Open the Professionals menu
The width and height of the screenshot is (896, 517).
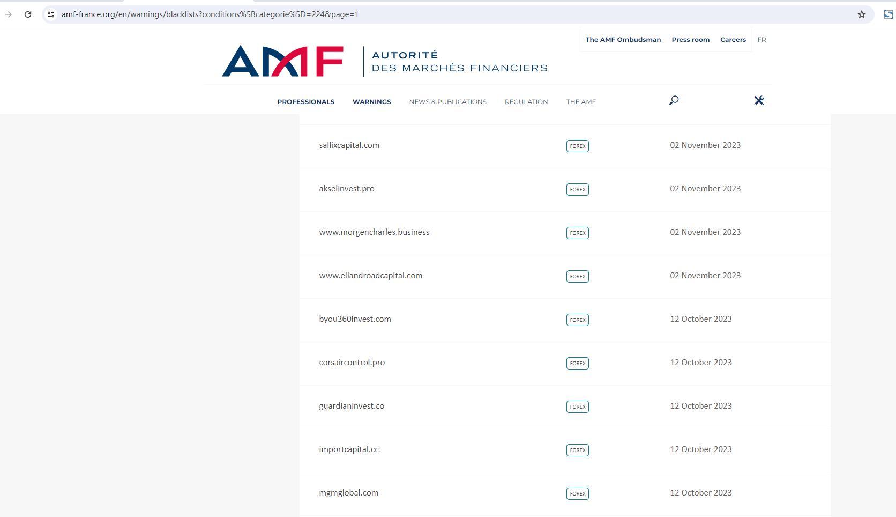coord(305,102)
